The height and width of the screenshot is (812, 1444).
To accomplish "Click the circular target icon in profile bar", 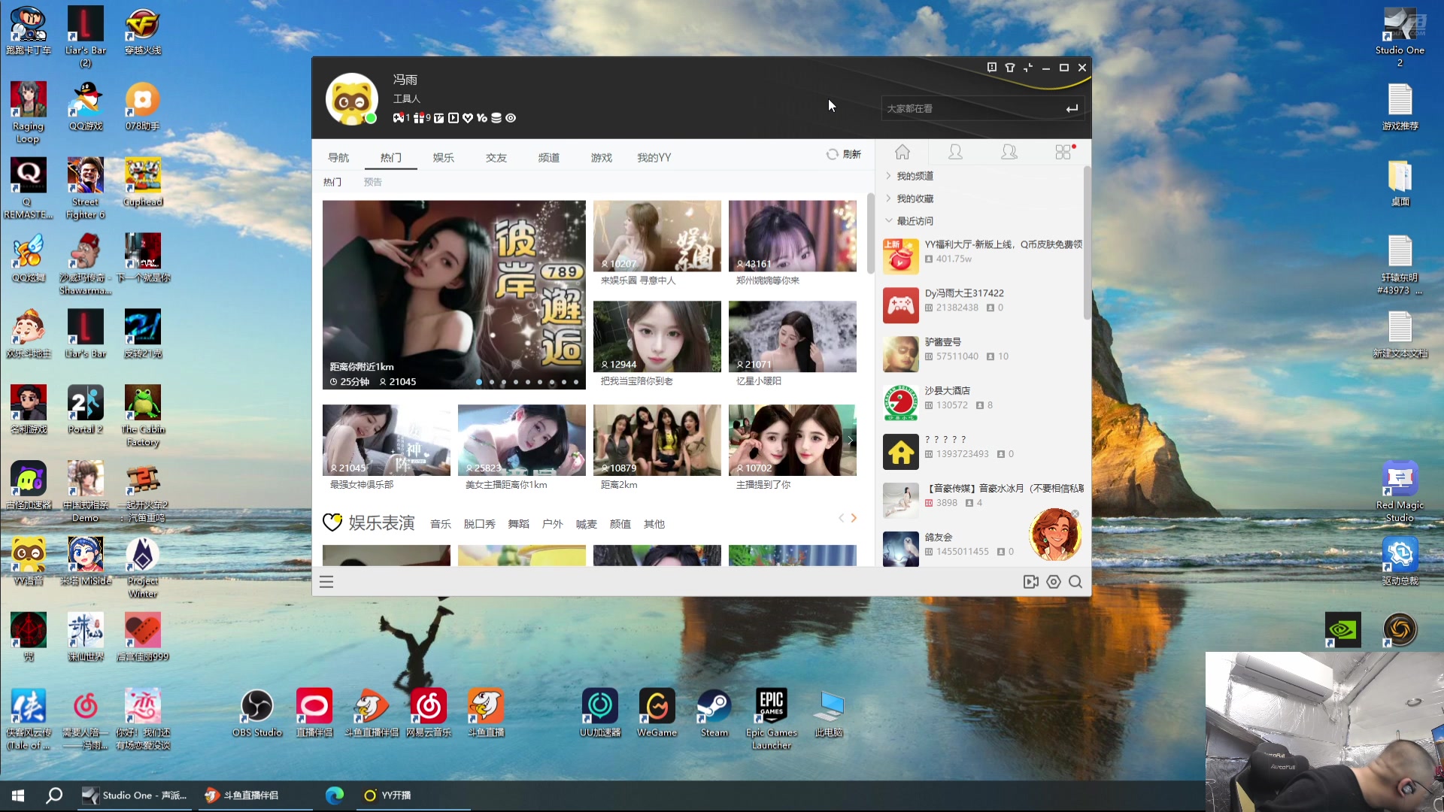I will point(511,118).
